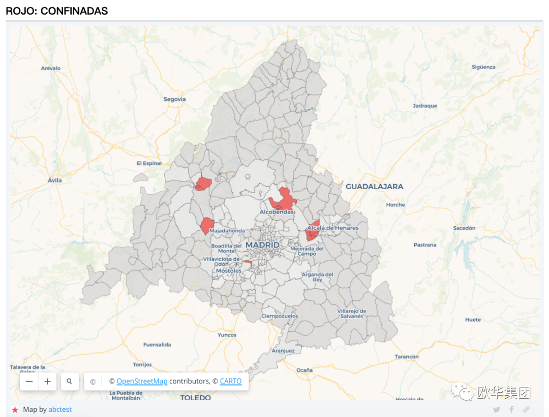Open the CARTO attribution link
Screen dimensions: 549x417
point(231,381)
